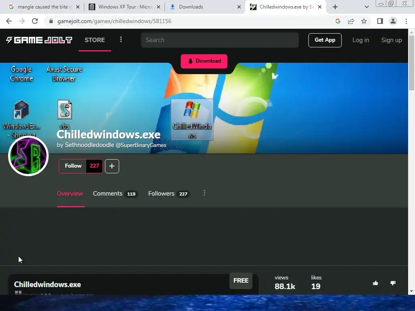Reload the Game Jolt page
The width and height of the screenshot is (415, 311).
[35, 21]
